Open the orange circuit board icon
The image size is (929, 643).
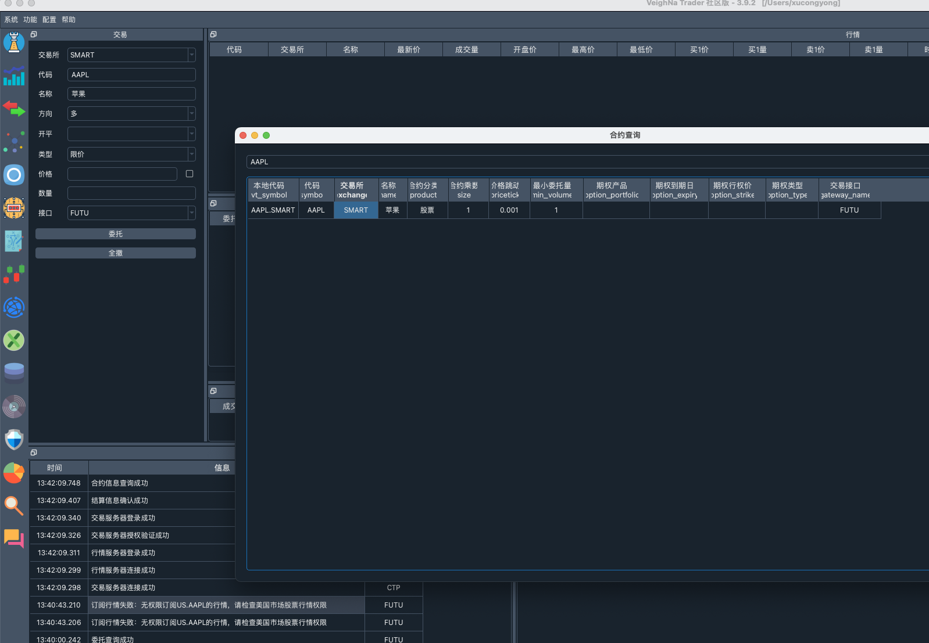coord(14,208)
